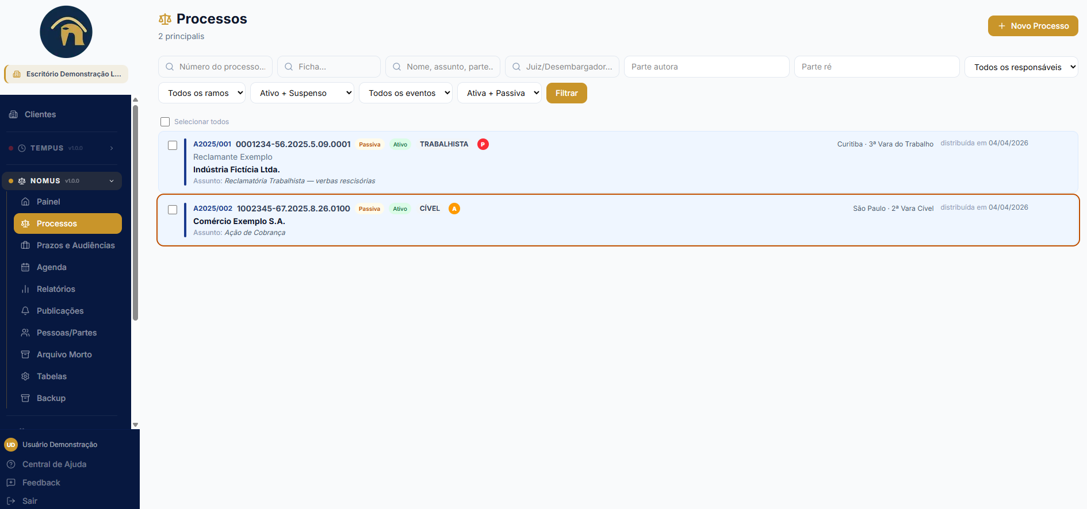
Task: Select checkbox for process A2025/002
Action: [173, 210]
